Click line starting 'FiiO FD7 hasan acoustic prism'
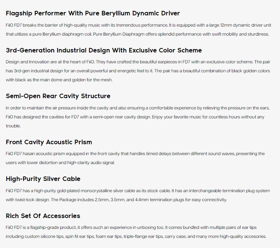Screen dimensions: 280x248 (135, 154)
